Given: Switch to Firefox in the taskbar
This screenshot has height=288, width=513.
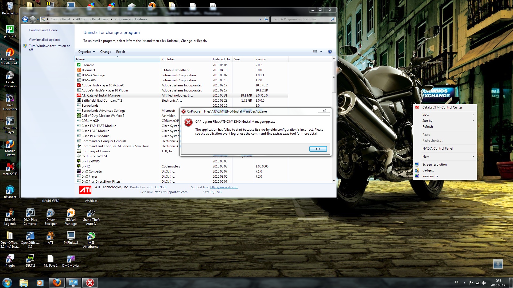Looking at the screenshot, I should (57, 283).
